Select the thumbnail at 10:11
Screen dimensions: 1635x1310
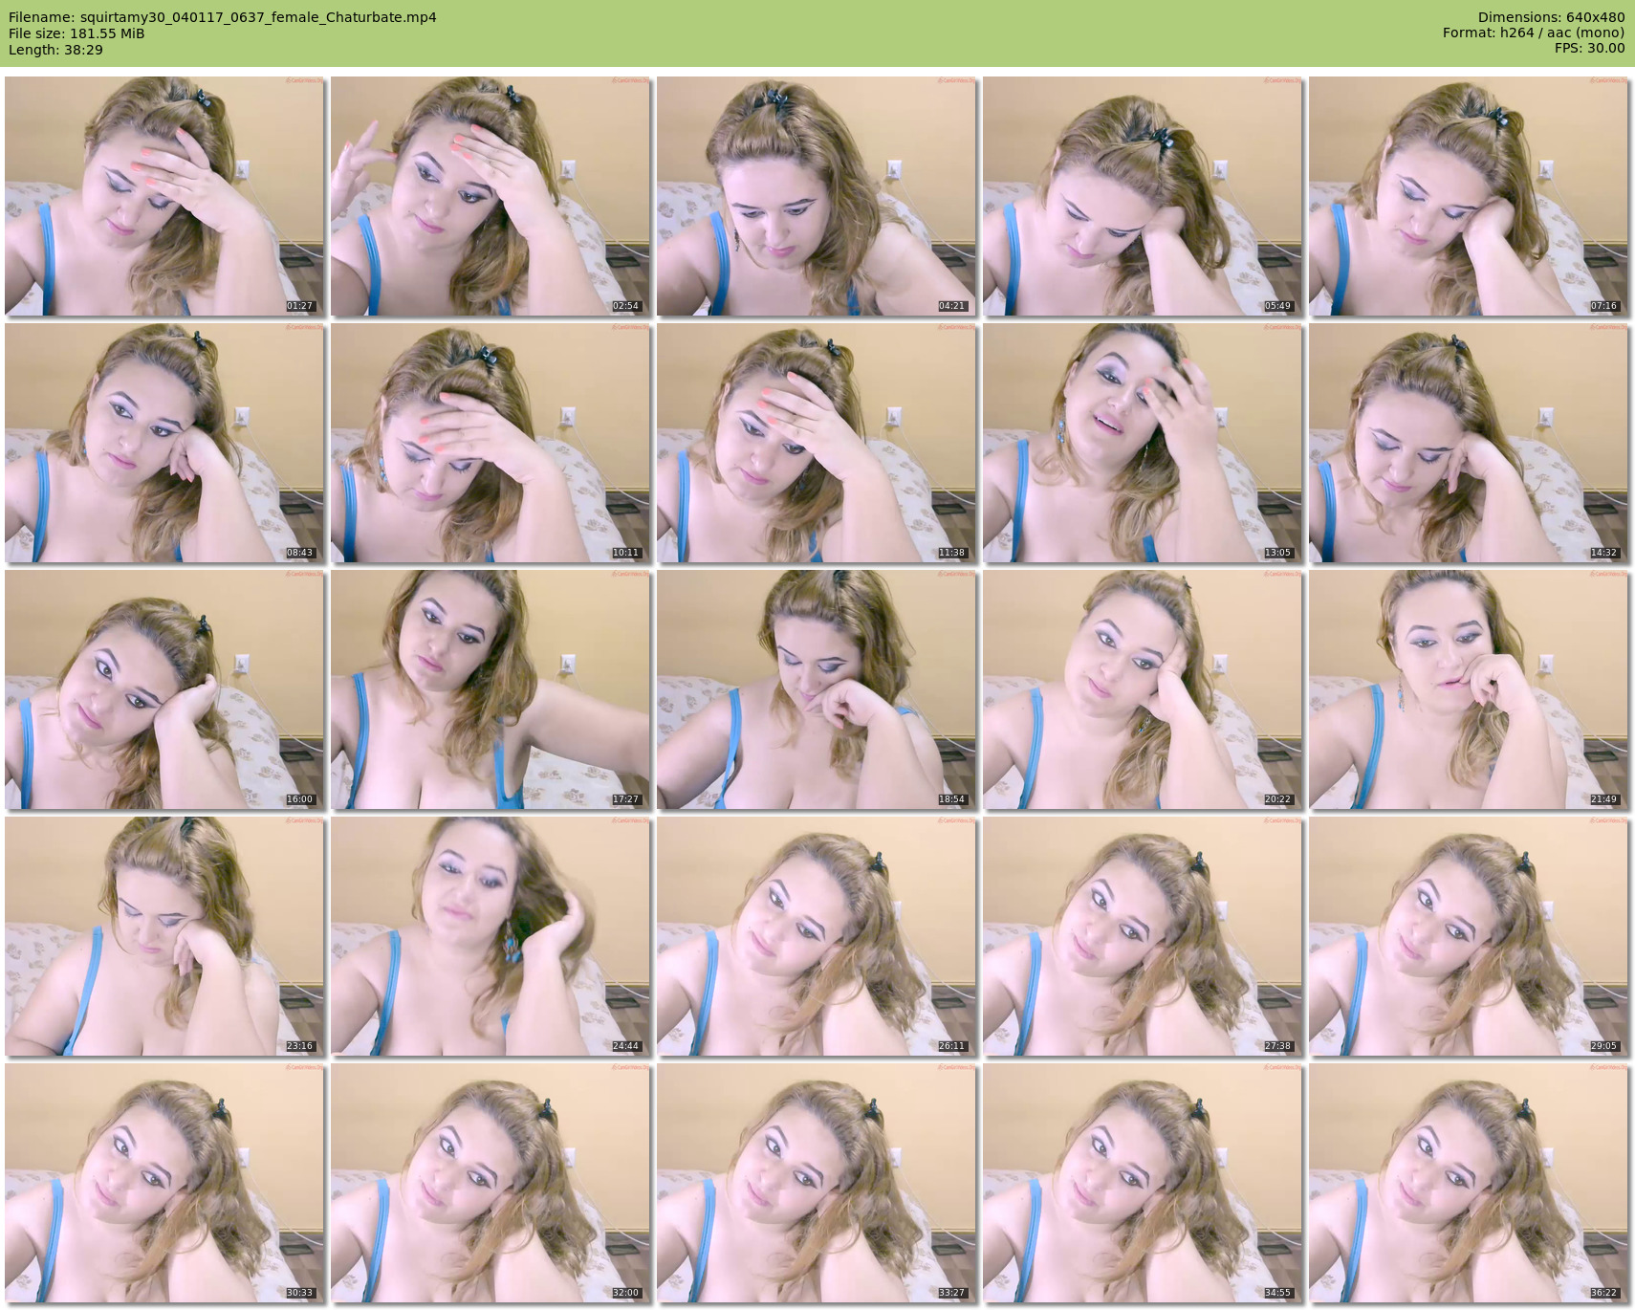point(490,443)
